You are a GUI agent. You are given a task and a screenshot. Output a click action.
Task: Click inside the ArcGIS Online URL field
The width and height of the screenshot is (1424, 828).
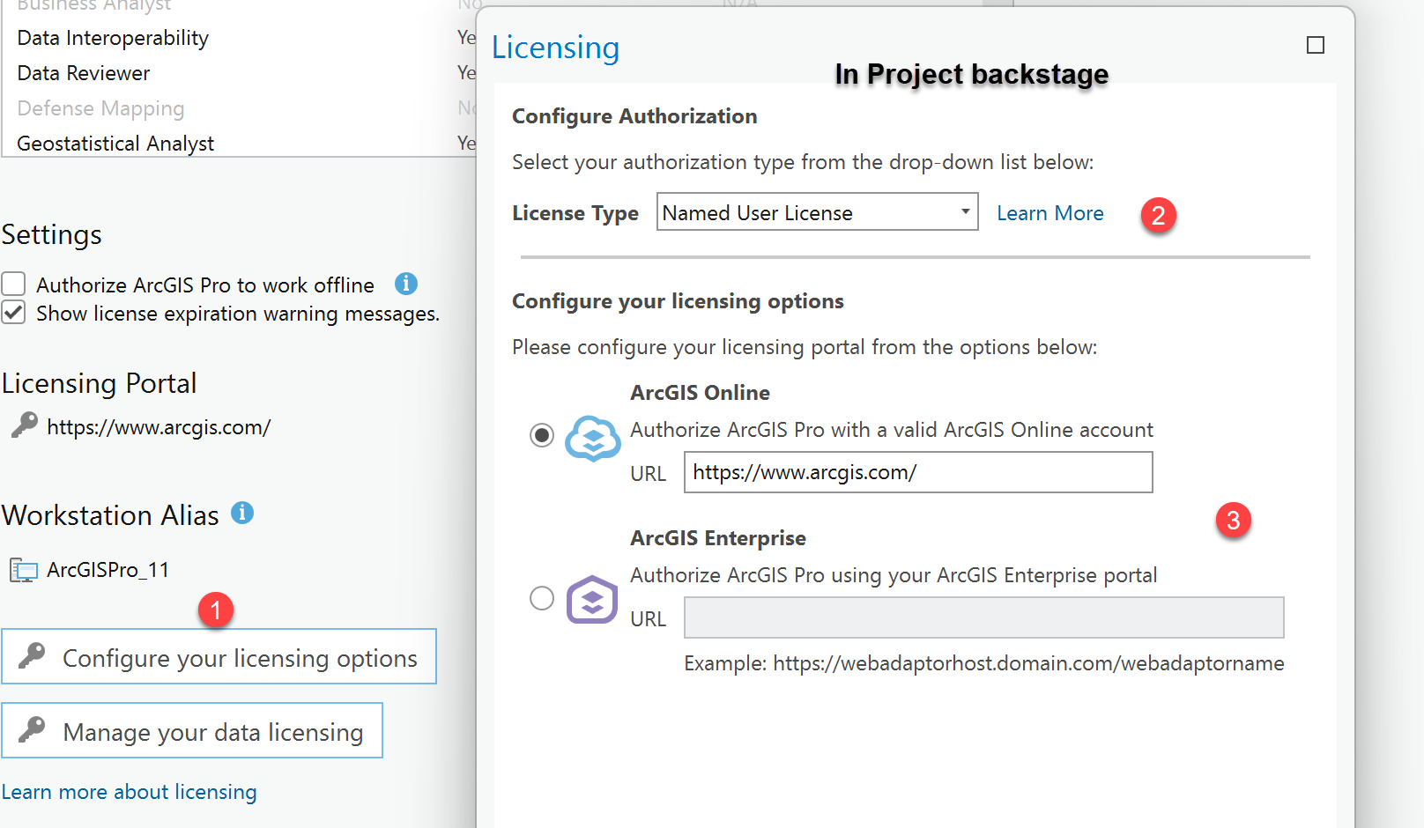tap(917, 472)
